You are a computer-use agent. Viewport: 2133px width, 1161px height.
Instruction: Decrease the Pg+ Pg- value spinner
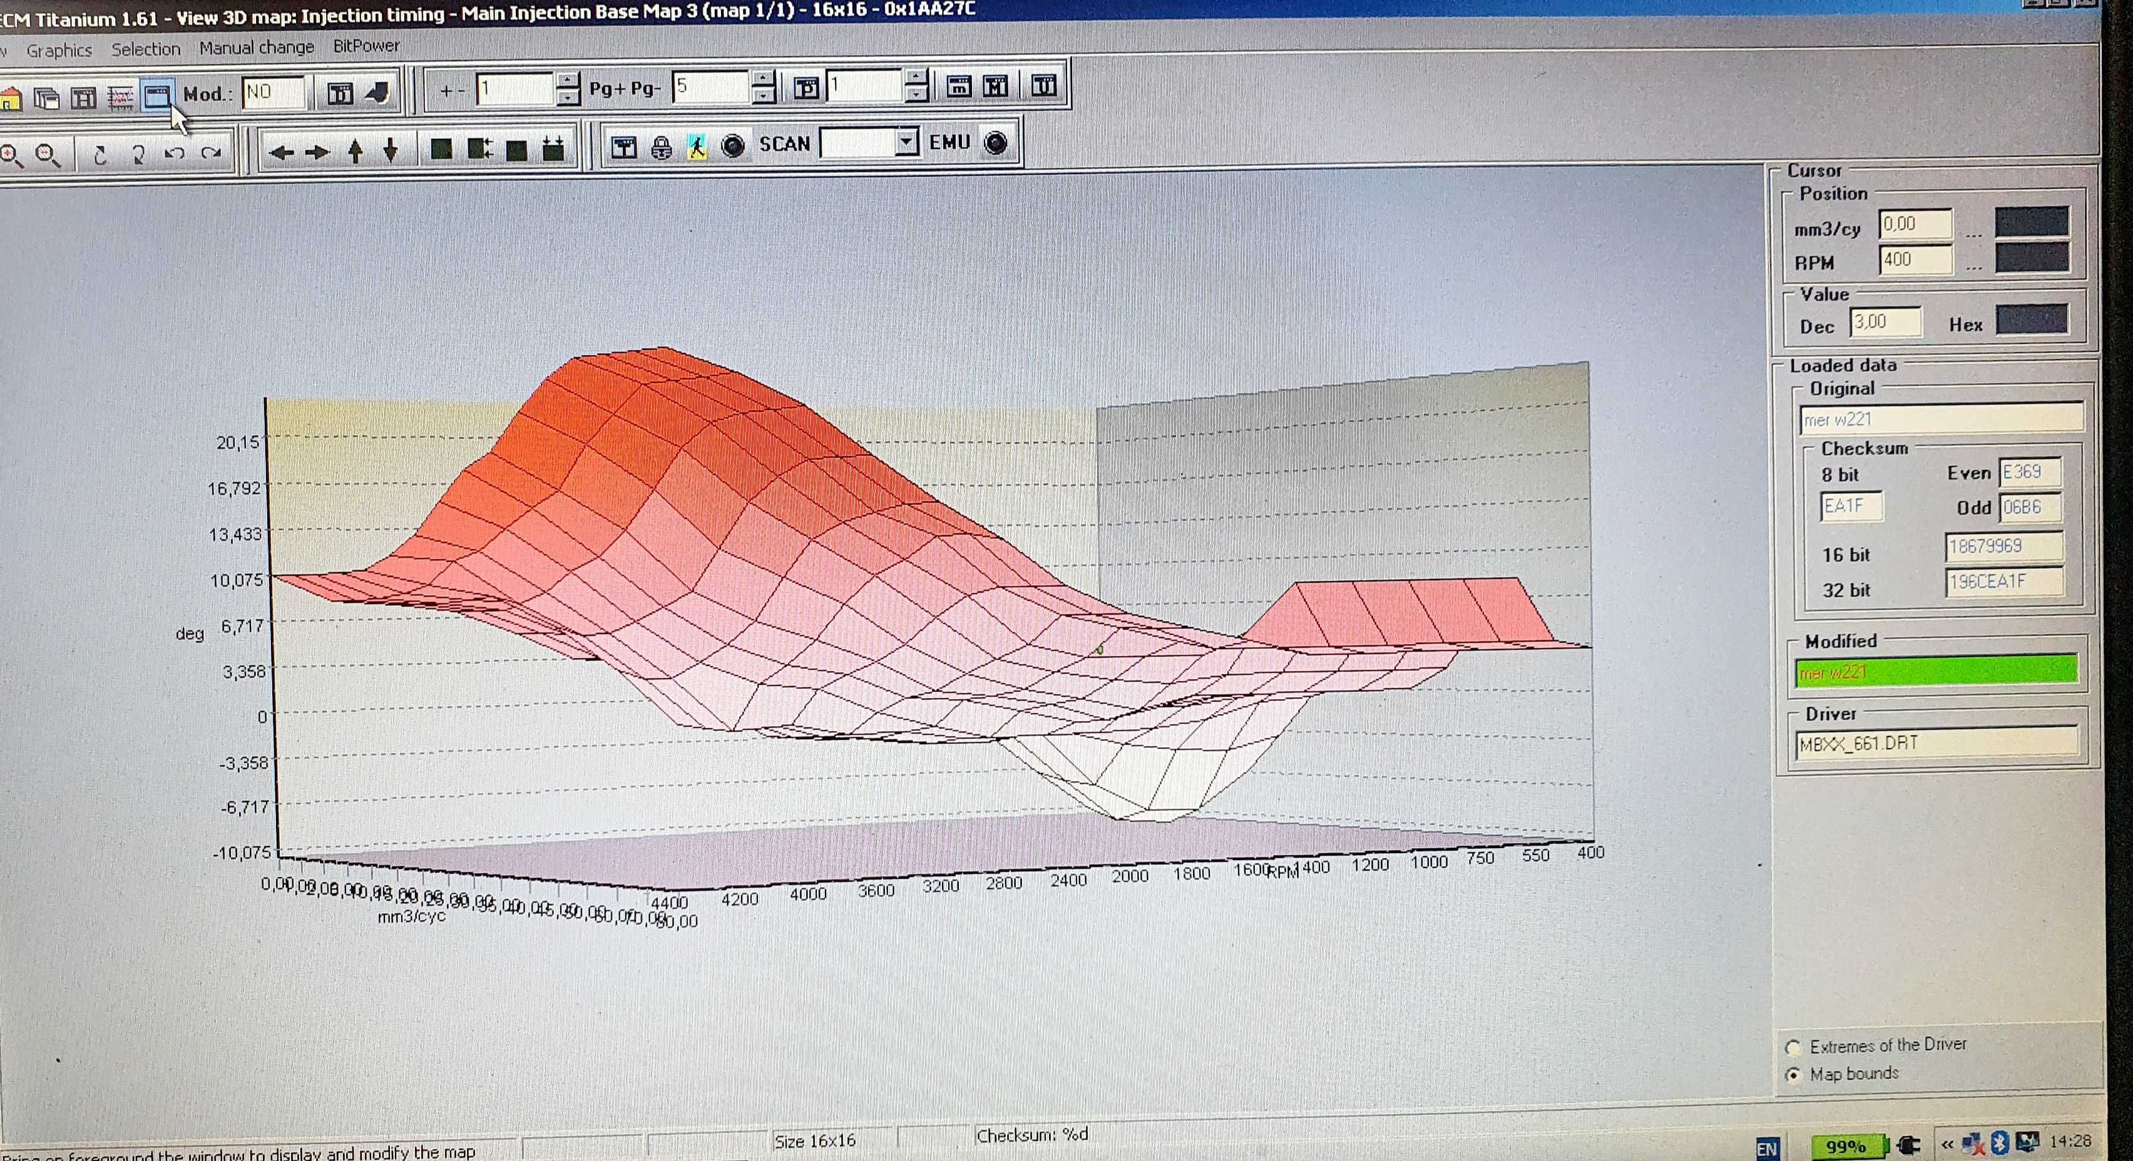tap(764, 95)
